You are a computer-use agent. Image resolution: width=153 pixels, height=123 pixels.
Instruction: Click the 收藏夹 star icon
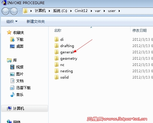(x=9, y=32)
